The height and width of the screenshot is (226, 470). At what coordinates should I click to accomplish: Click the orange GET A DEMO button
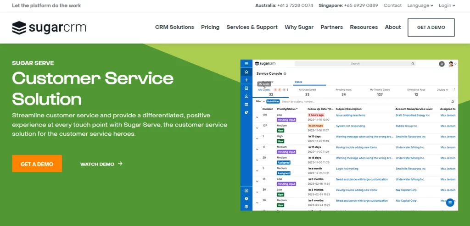click(37, 164)
